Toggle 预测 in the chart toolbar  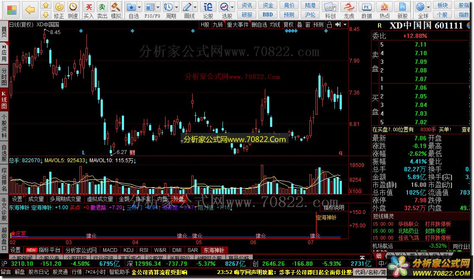tap(318, 25)
